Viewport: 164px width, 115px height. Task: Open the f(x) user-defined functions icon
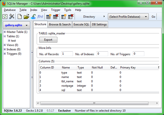pyautogui.click(x=40, y=17)
